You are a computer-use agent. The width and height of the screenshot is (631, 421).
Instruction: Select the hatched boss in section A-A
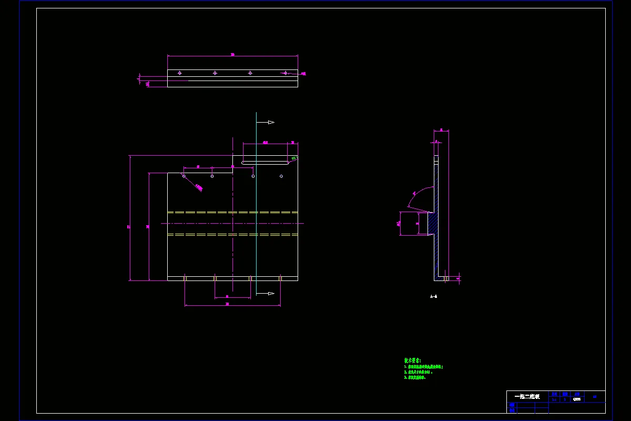pyautogui.click(x=433, y=224)
